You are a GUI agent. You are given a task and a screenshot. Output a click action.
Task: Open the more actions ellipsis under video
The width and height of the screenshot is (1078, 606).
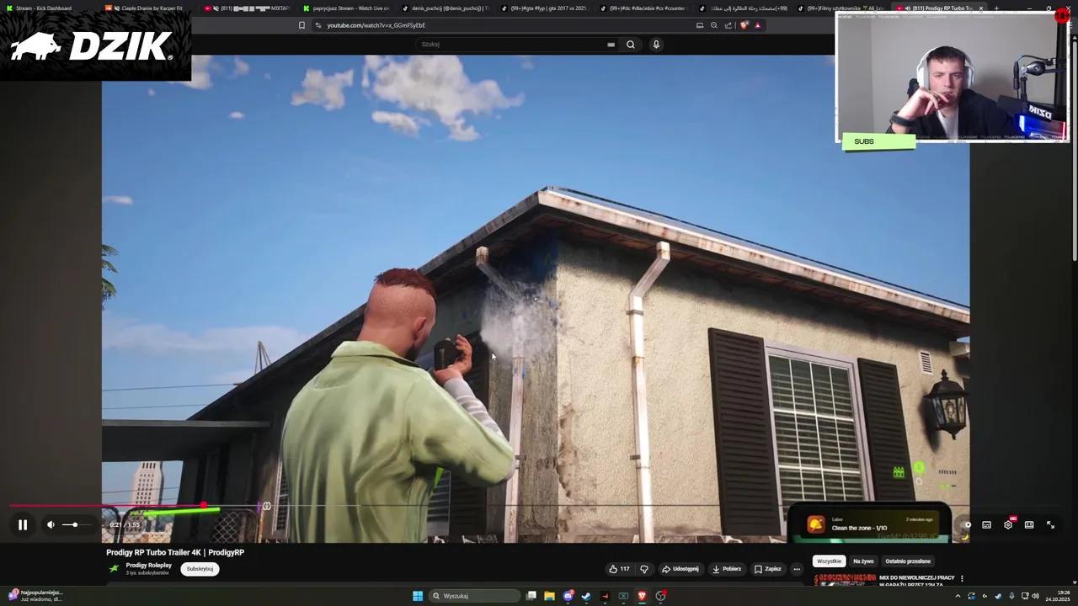click(797, 569)
